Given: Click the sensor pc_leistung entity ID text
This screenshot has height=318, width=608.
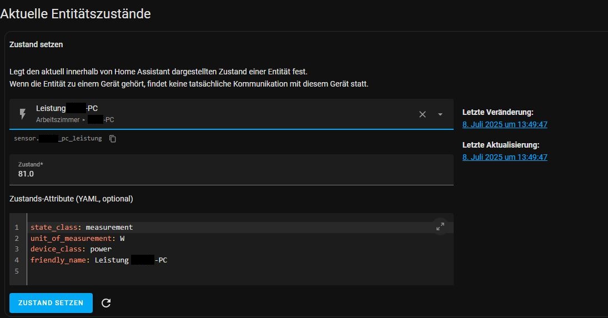Looking at the screenshot, I should click(x=58, y=138).
